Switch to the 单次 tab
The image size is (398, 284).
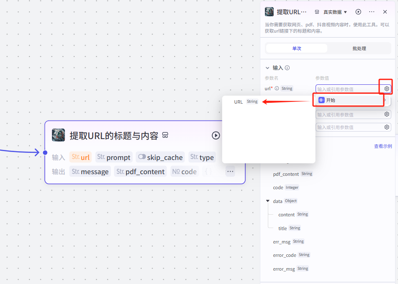pyautogui.click(x=296, y=48)
